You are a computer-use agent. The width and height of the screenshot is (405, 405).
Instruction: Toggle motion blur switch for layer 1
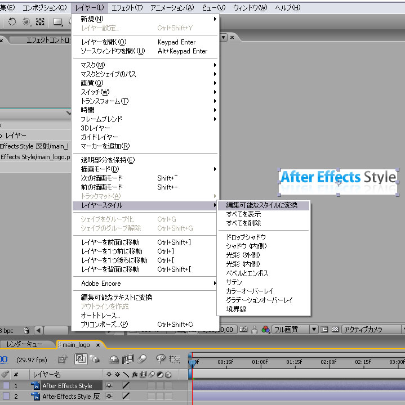coord(152,386)
